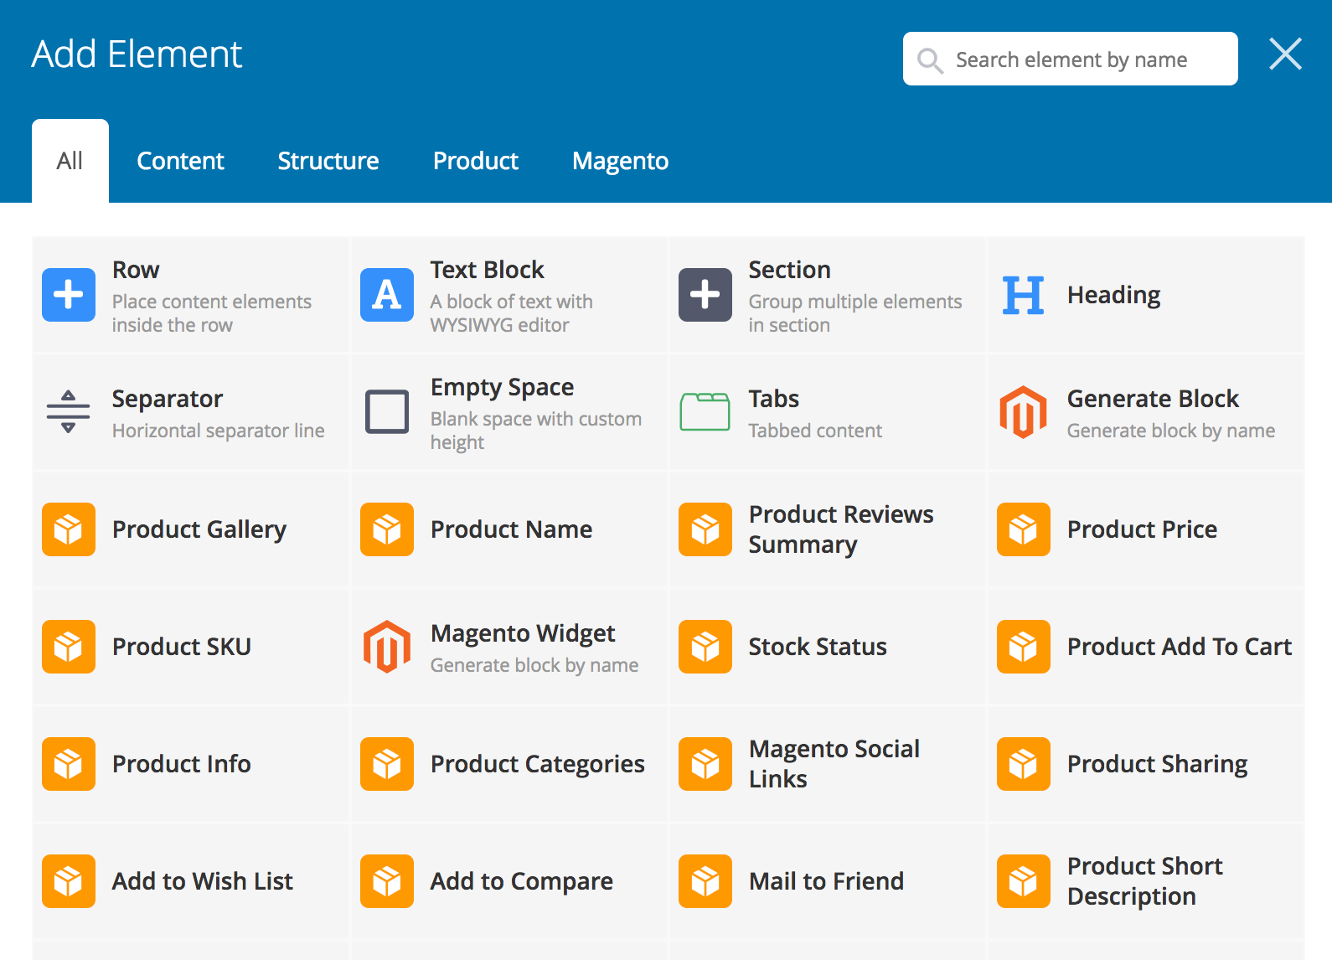Screen dimensions: 1332x960
Task: Click the 'Magento Social Links' label
Action: pos(834,764)
